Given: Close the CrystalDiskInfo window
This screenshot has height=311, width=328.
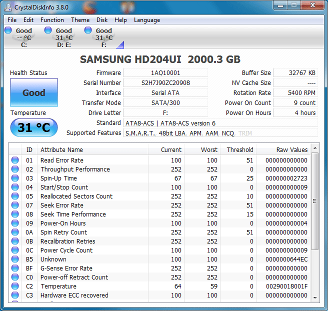Looking at the screenshot, I should pyautogui.click(x=312, y=5).
